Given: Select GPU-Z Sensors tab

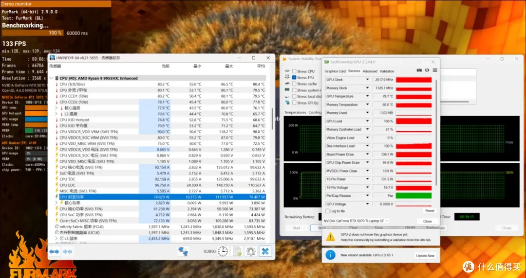Looking at the screenshot, I should (354, 71).
